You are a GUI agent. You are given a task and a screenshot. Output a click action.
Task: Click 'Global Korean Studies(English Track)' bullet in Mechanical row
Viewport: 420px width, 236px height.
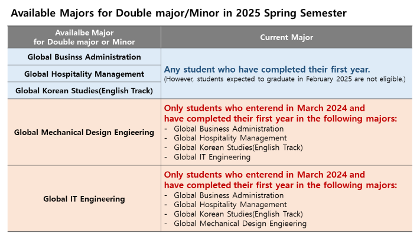click(x=238, y=147)
